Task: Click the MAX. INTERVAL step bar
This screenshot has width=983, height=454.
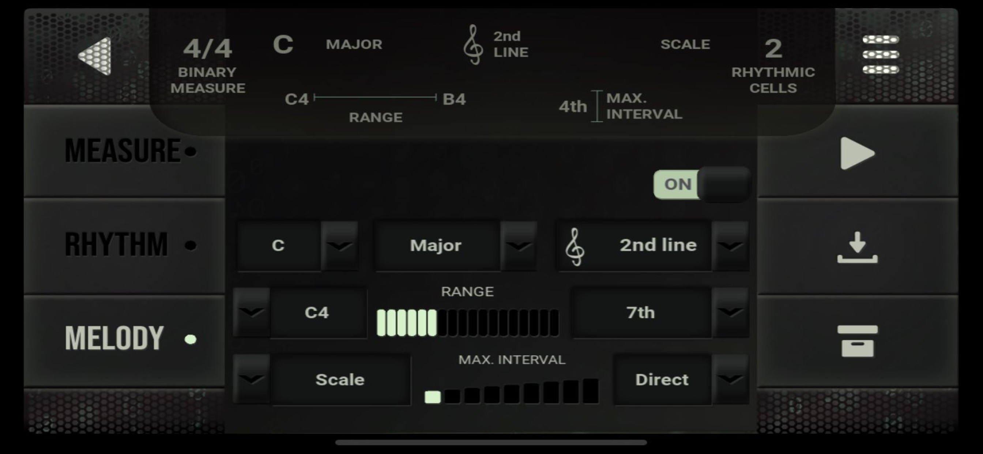Action: (511, 391)
